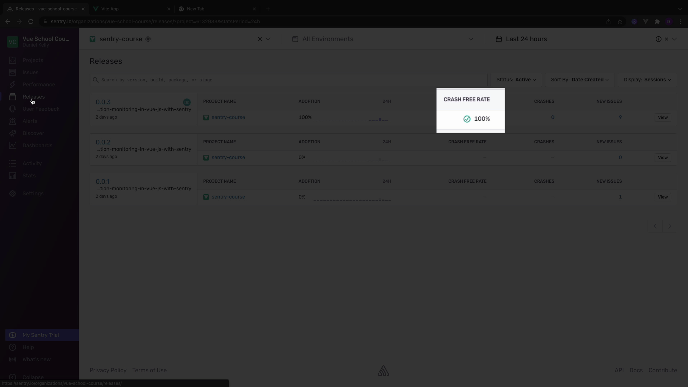Viewport: 688px width, 387px height.
Task: Click the browser address bar URL
Action: pos(155,21)
